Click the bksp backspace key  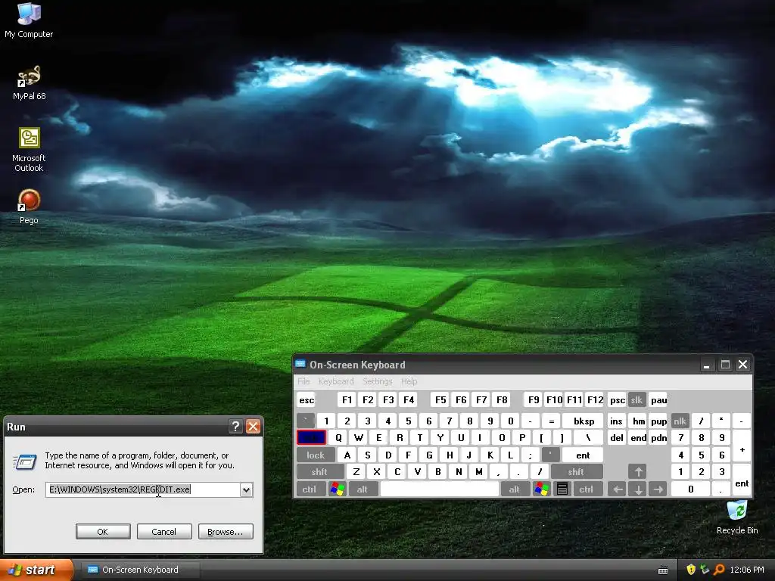pos(584,421)
